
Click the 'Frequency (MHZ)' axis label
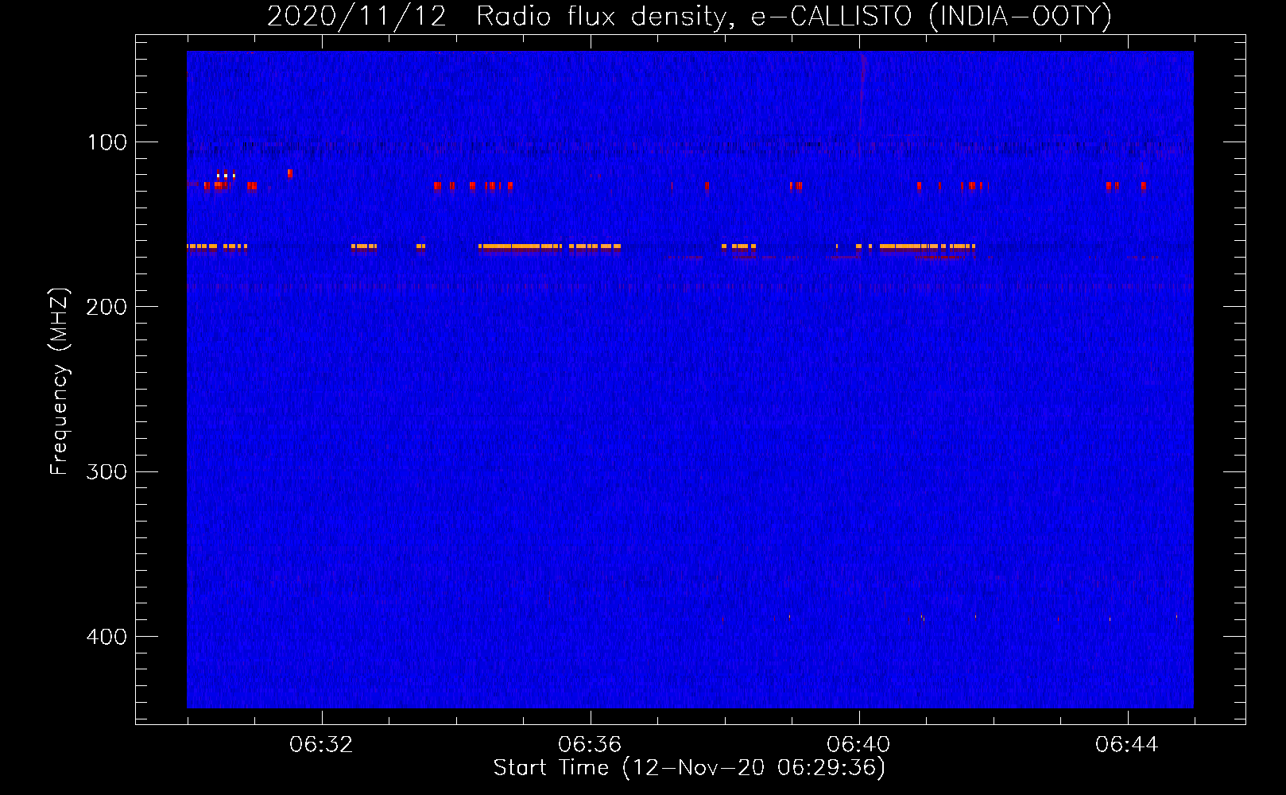(x=60, y=382)
